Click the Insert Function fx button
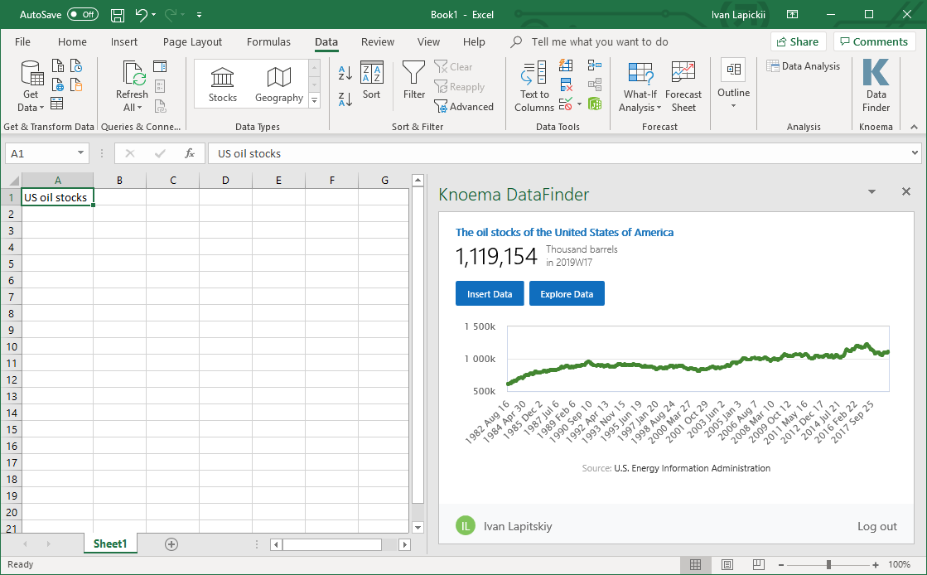Image resolution: width=927 pixels, height=575 pixels. [x=189, y=153]
